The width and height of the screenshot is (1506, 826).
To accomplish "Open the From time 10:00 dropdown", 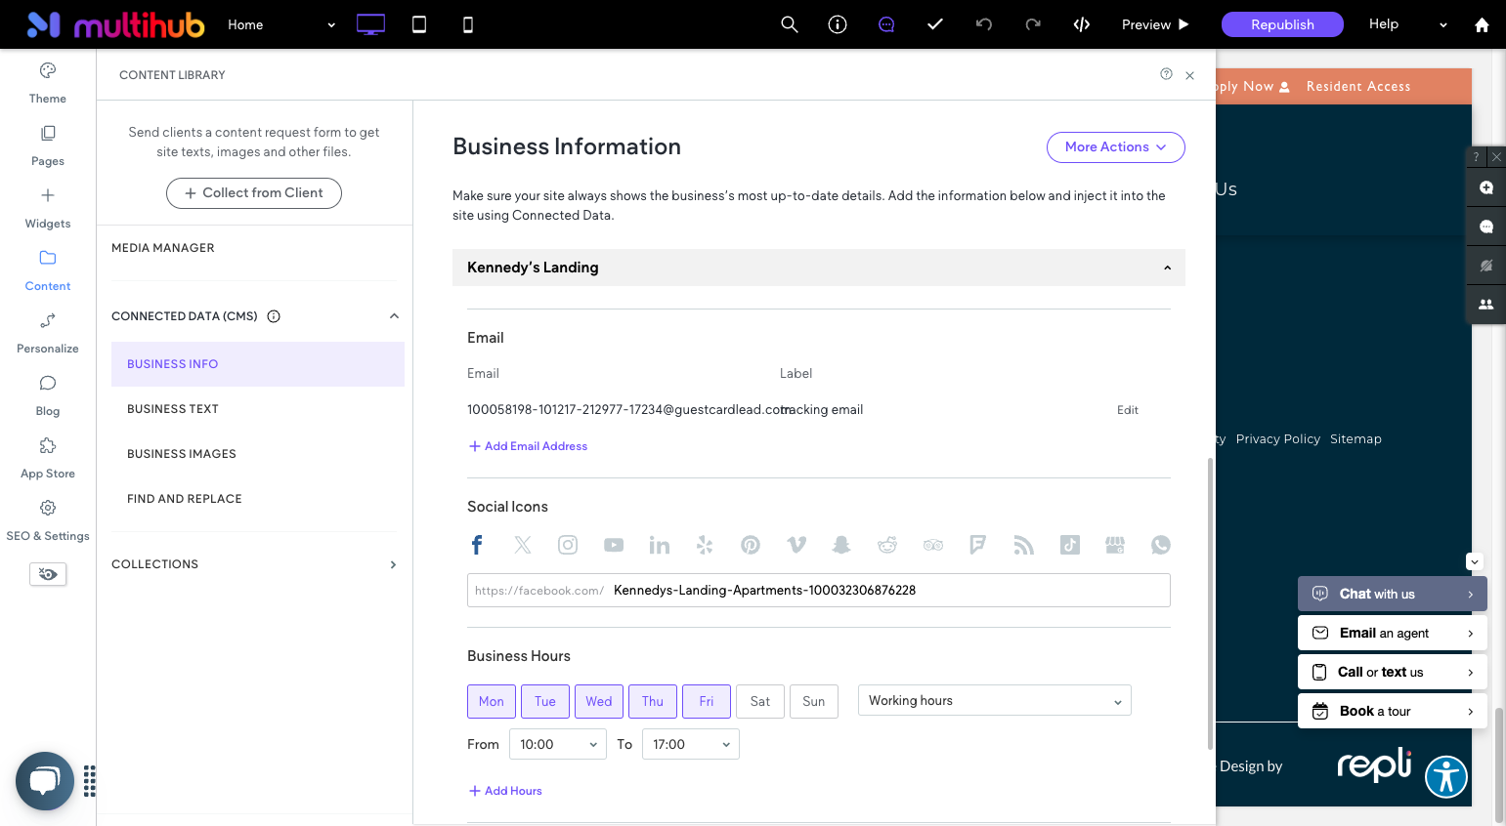I will [558, 744].
